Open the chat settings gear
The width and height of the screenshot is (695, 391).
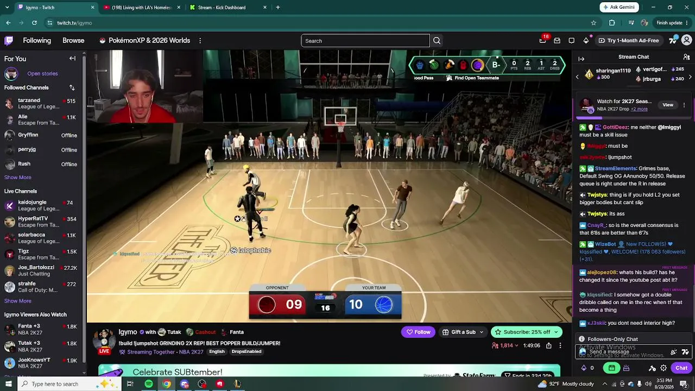[x=664, y=368]
